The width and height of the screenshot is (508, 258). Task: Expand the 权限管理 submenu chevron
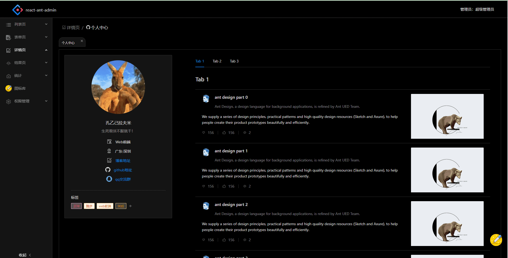[46, 101]
